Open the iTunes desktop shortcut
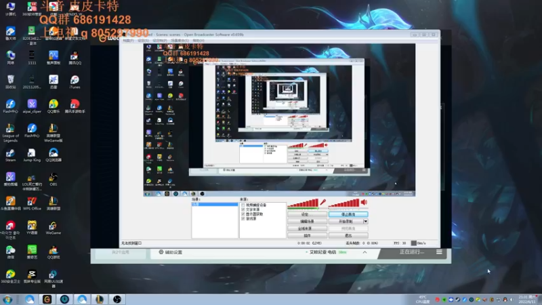Image resolution: width=542 pixels, height=305 pixels. pos(75,82)
